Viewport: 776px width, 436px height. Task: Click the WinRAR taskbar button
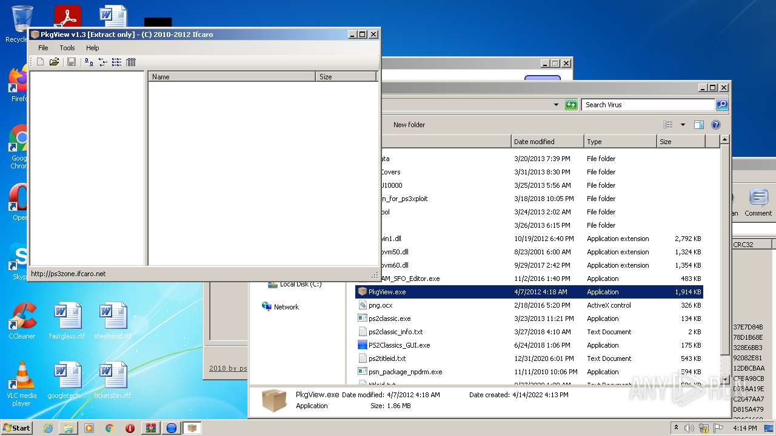pyautogui.click(x=151, y=428)
